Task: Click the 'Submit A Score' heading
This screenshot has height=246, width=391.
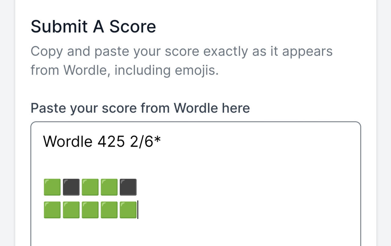Action: [93, 26]
